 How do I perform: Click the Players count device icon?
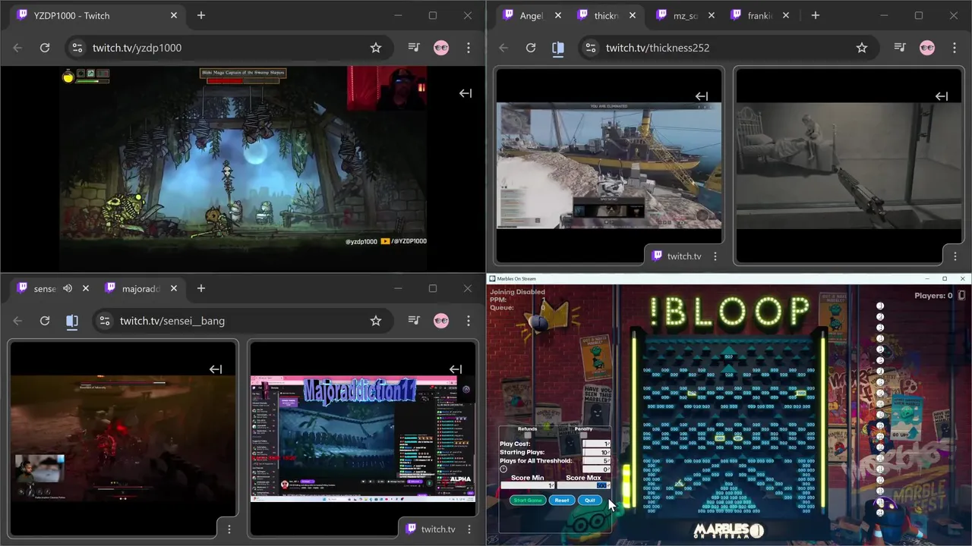[x=962, y=295]
